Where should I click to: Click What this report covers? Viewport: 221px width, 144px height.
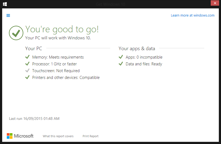click(58, 136)
